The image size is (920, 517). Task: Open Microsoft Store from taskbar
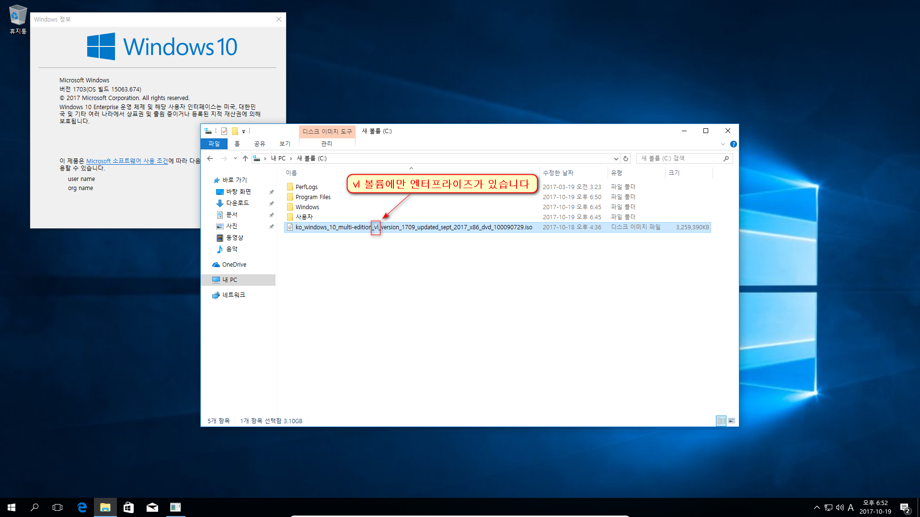128,507
